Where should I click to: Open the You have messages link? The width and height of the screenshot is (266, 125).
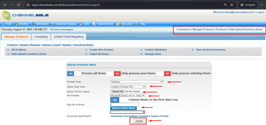pyautogui.click(x=61, y=30)
